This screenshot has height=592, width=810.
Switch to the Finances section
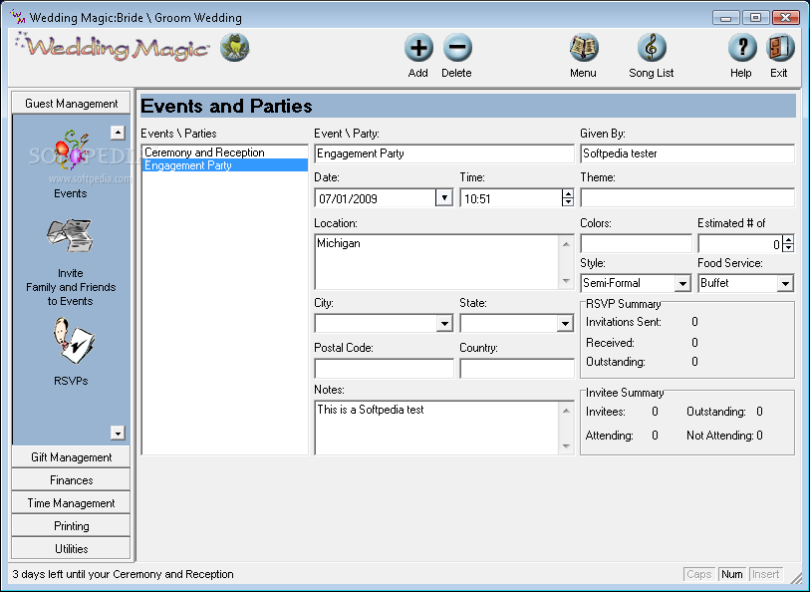click(x=72, y=480)
